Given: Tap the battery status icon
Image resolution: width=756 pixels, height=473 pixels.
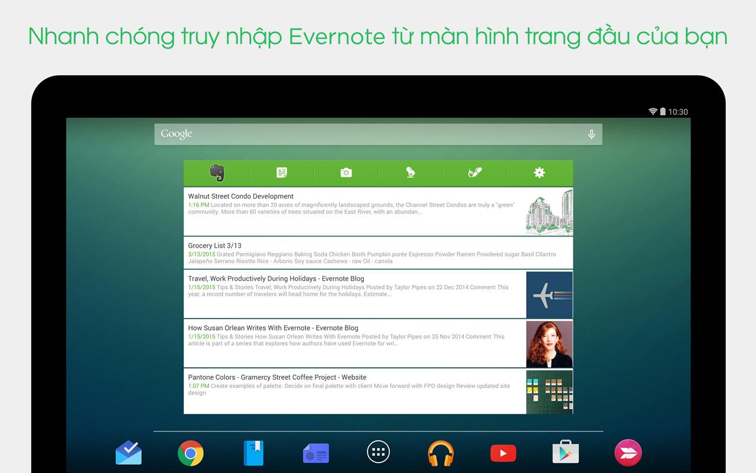Looking at the screenshot, I should 663,111.
